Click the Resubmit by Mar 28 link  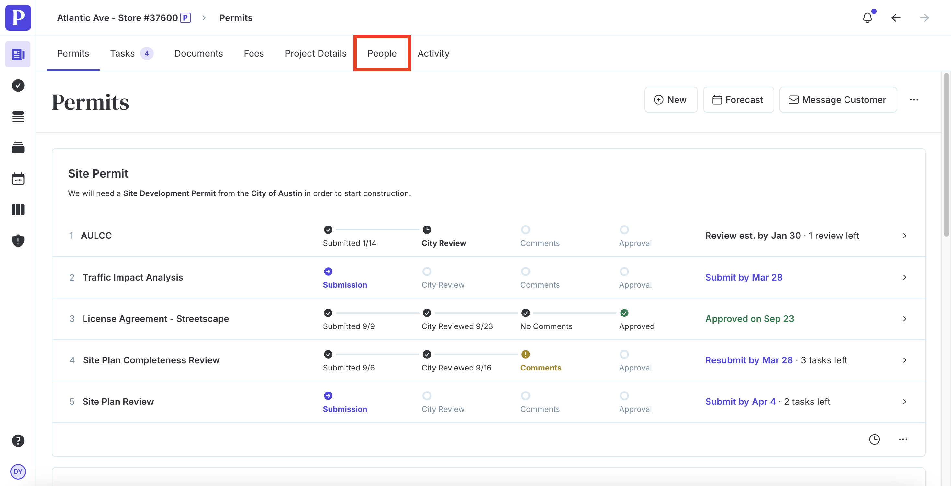tap(748, 360)
